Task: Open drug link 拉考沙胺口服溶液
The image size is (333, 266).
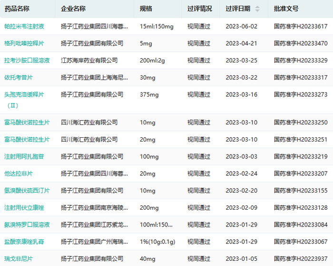Action: tap(27, 61)
